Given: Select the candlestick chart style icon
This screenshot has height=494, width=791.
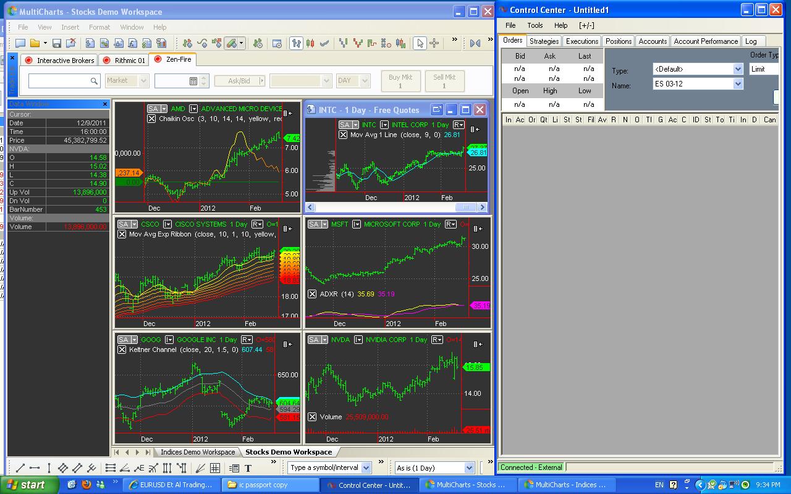Looking at the screenshot, I should click(x=310, y=43).
